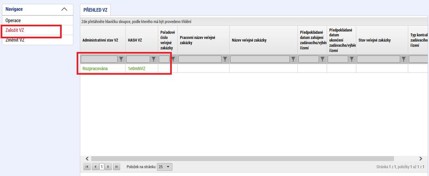
Task: Select page number 1 in pager
Action: tap(102, 166)
